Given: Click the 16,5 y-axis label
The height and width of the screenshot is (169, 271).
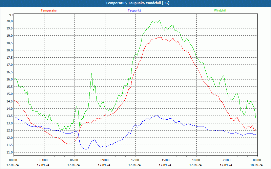Looking at the screenshot, I should pos(9,72).
